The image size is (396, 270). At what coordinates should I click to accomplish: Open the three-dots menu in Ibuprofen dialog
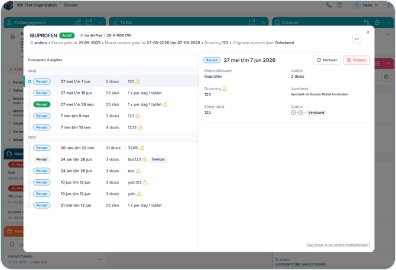(x=356, y=39)
